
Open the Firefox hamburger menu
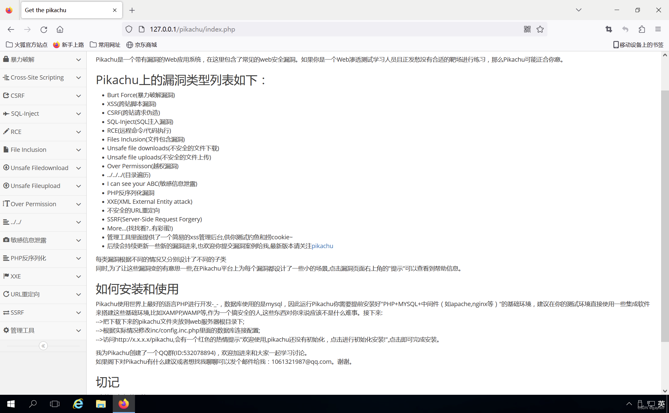(658, 29)
